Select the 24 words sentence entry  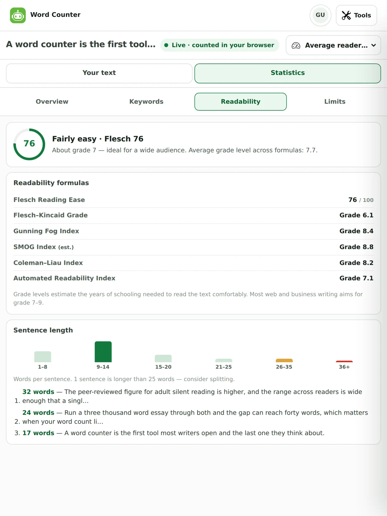coord(193,417)
